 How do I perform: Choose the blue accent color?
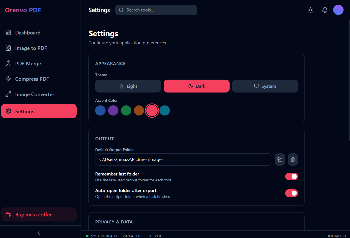(x=100, y=110)
